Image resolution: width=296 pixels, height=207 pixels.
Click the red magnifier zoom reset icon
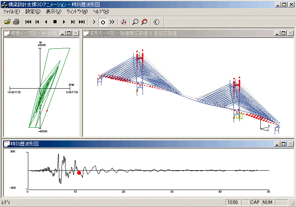(x=144, y=22)
